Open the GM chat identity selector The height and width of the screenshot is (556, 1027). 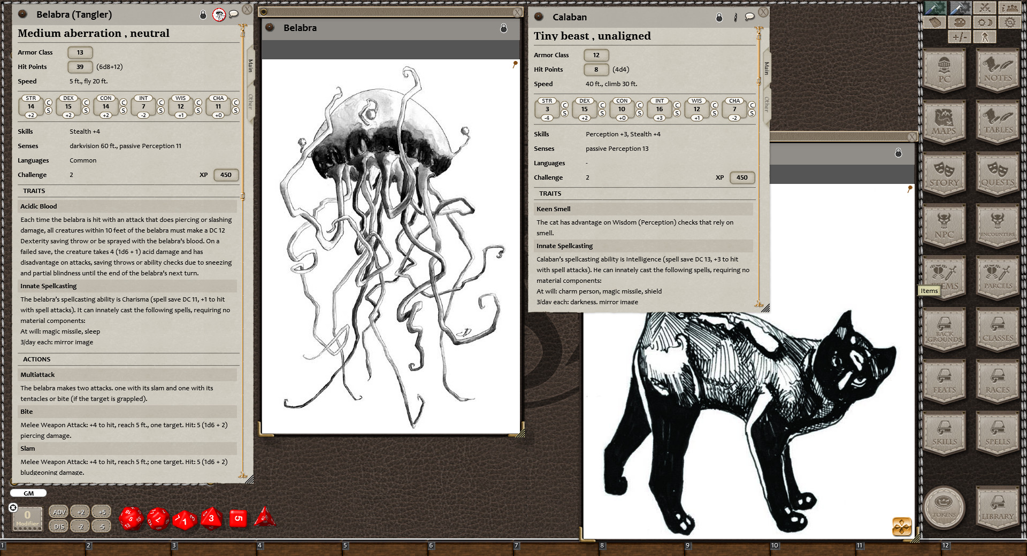[29, 493]
